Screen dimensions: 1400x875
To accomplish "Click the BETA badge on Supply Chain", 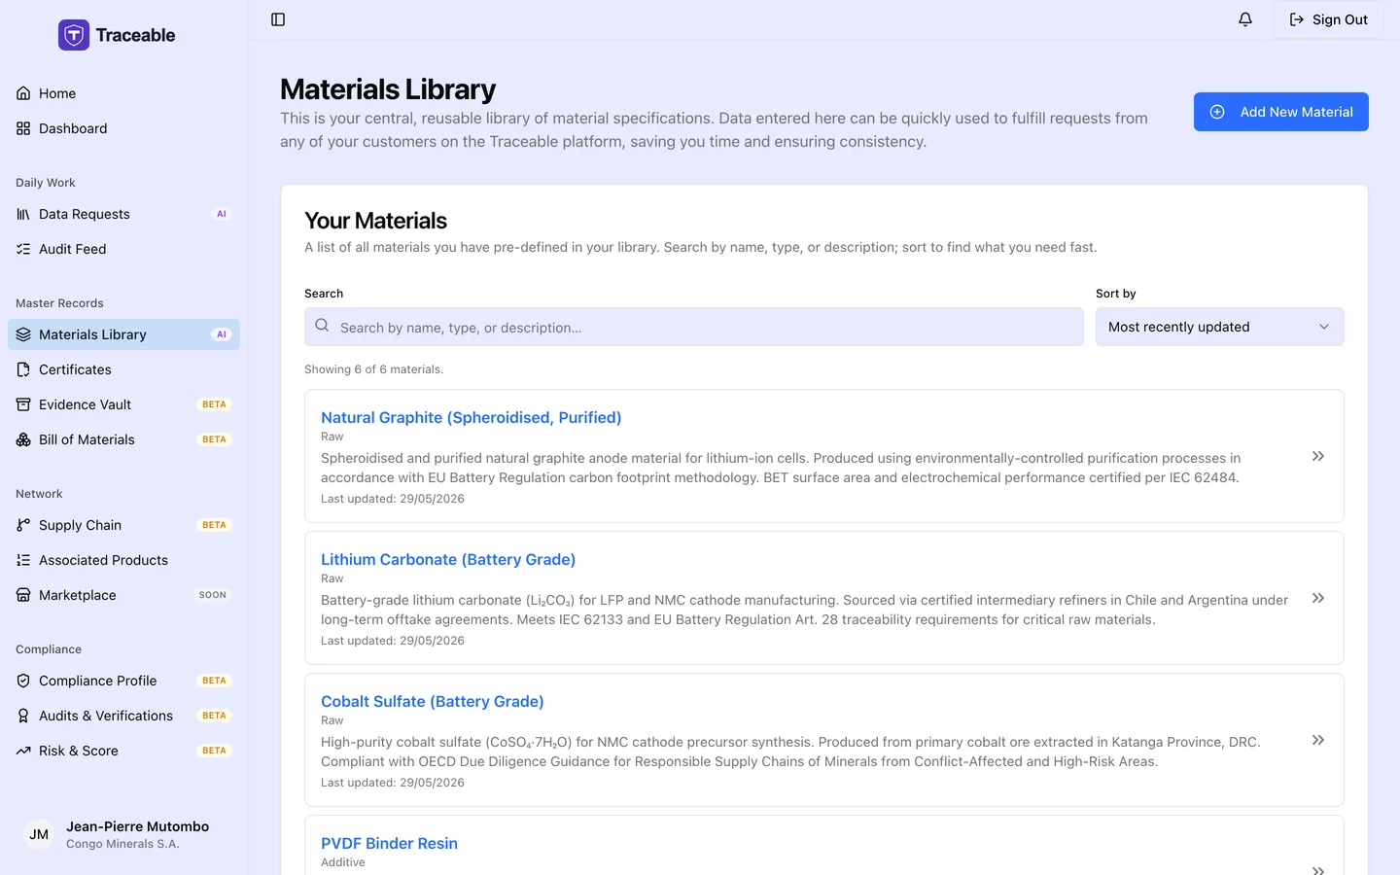I will [214, 525].
